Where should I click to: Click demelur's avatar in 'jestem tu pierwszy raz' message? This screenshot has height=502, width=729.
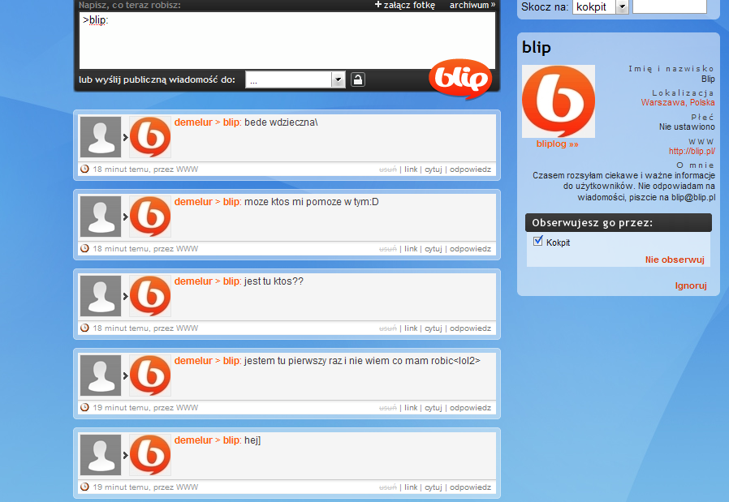click(101, 375)
